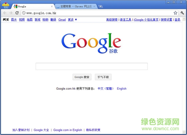Open 隐私权政策 privacy policy link
The image size is (187, 135).
93,130
